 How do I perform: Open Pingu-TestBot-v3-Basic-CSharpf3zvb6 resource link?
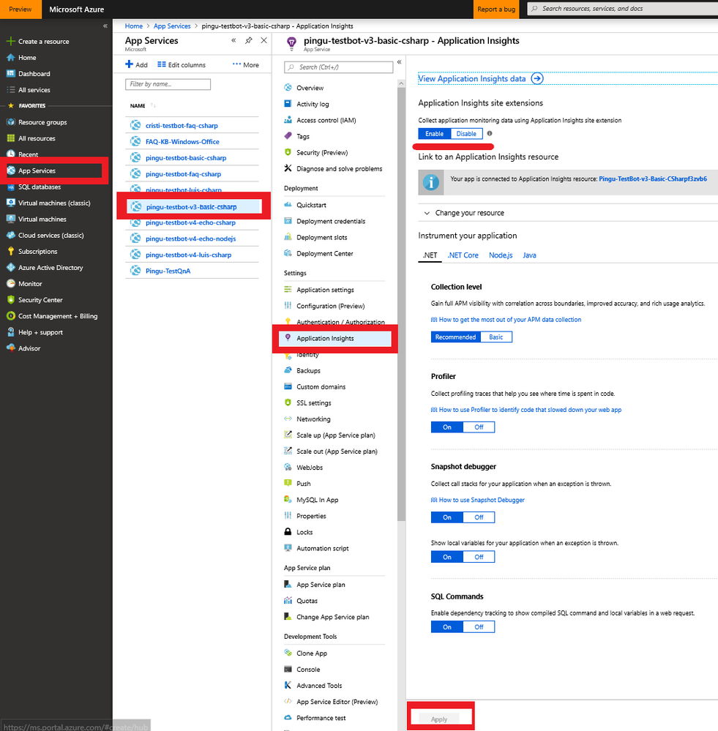coord(653,179)
